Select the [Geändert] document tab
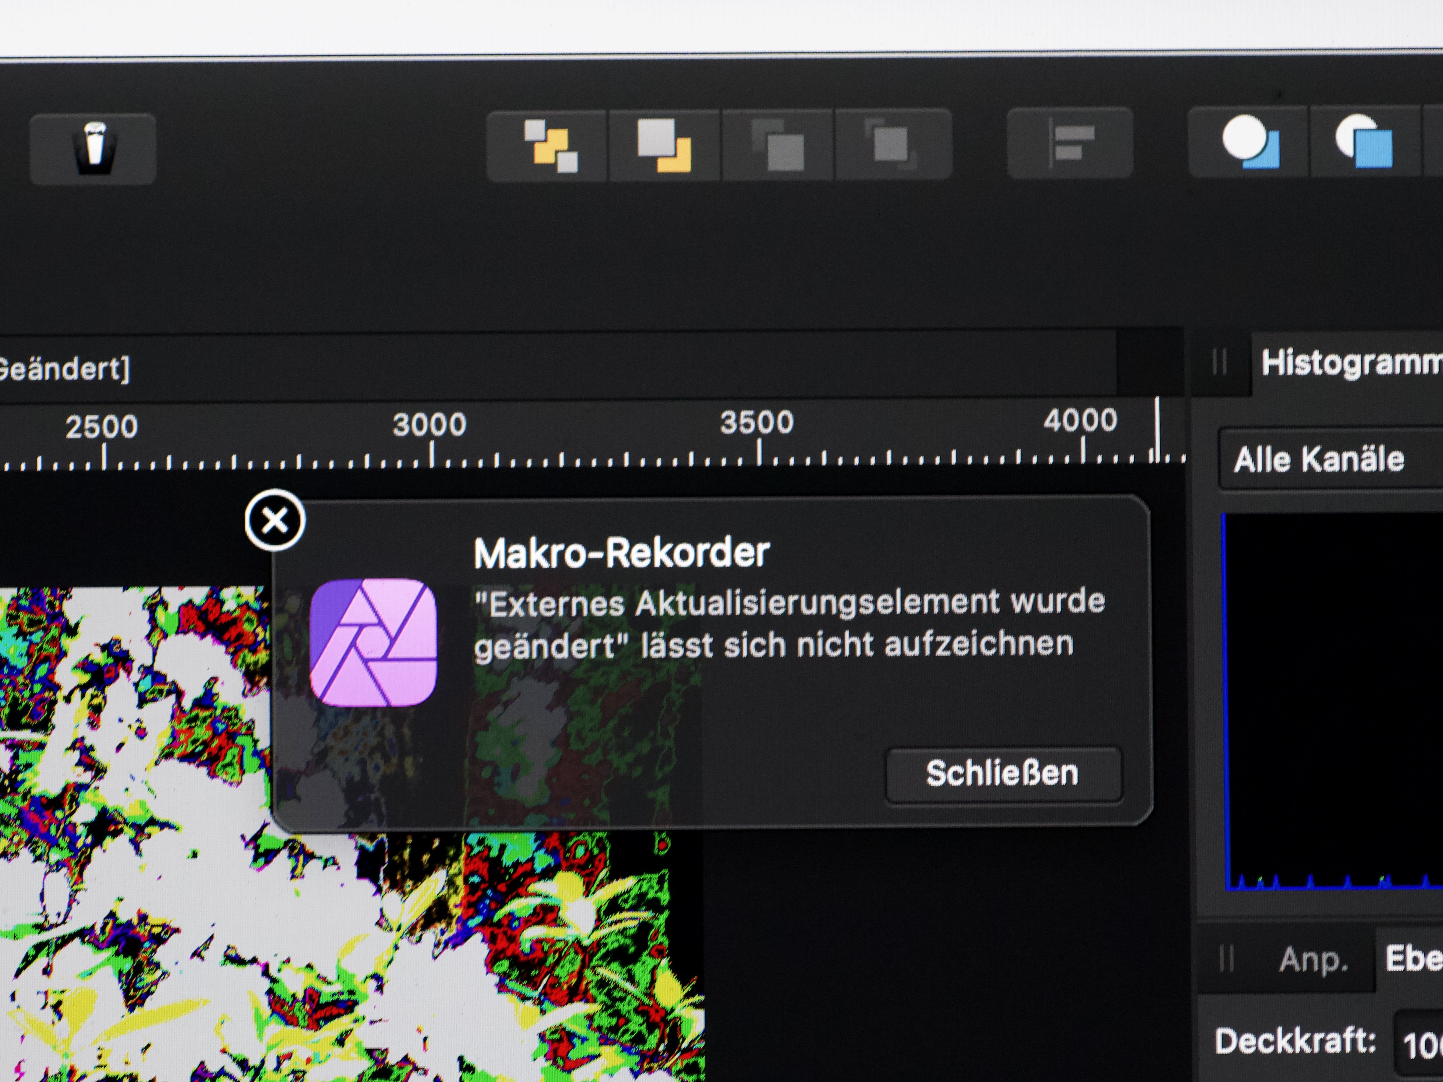The height and width of the screenshot is (1082, 1443). [65, 369]
